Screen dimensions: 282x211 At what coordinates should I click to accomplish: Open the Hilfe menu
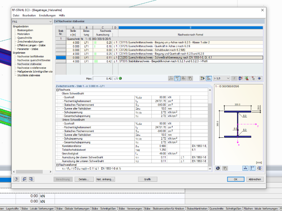click(62, 16)
